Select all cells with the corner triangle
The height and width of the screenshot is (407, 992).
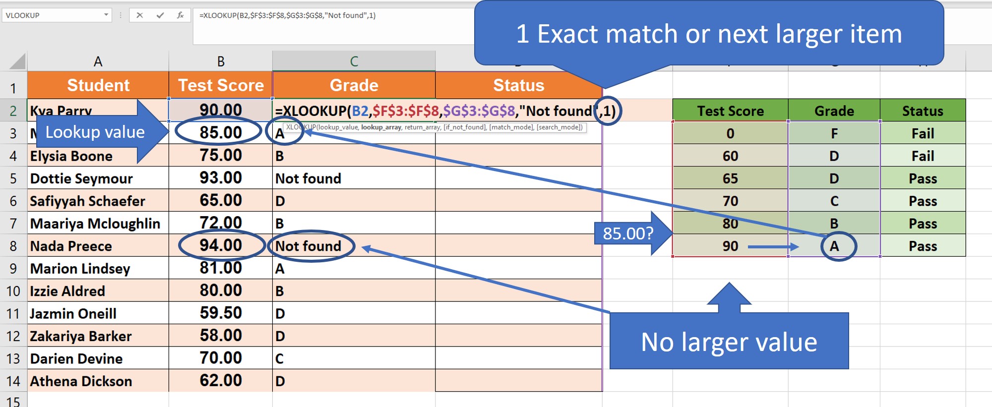pos(17,61)
